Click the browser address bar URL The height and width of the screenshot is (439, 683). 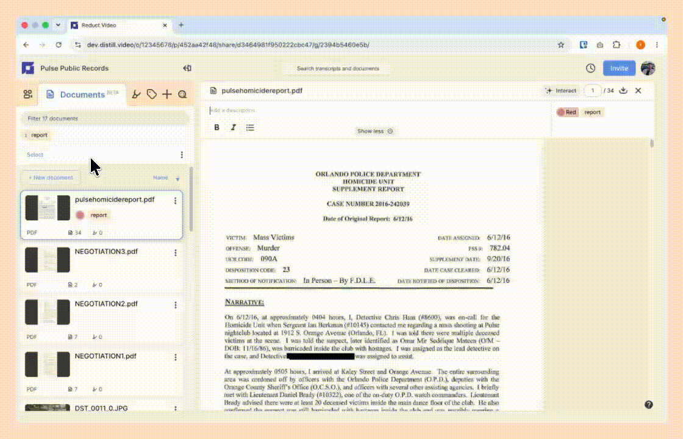[228, 45]
